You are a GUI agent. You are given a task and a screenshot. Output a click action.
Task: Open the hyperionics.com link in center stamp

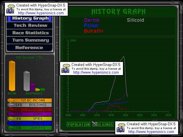(96, 72)
